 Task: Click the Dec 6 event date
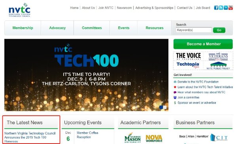tap(68, 136)
